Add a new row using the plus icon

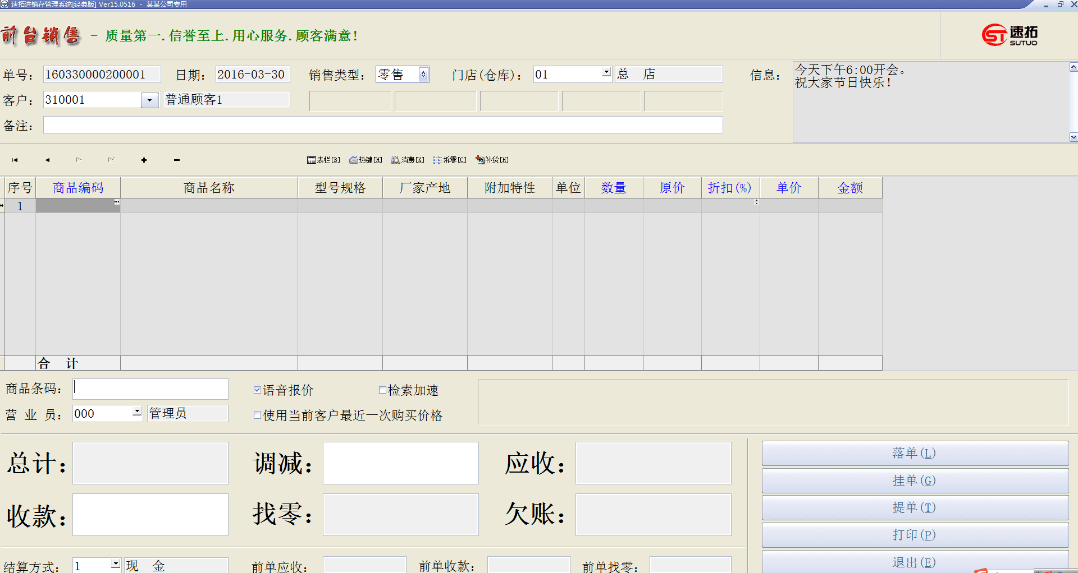pos(144,160)
